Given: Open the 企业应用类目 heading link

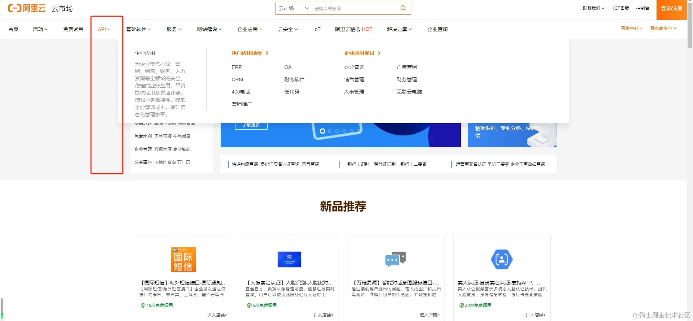Looking at the screenshot, I should [362, 53].
